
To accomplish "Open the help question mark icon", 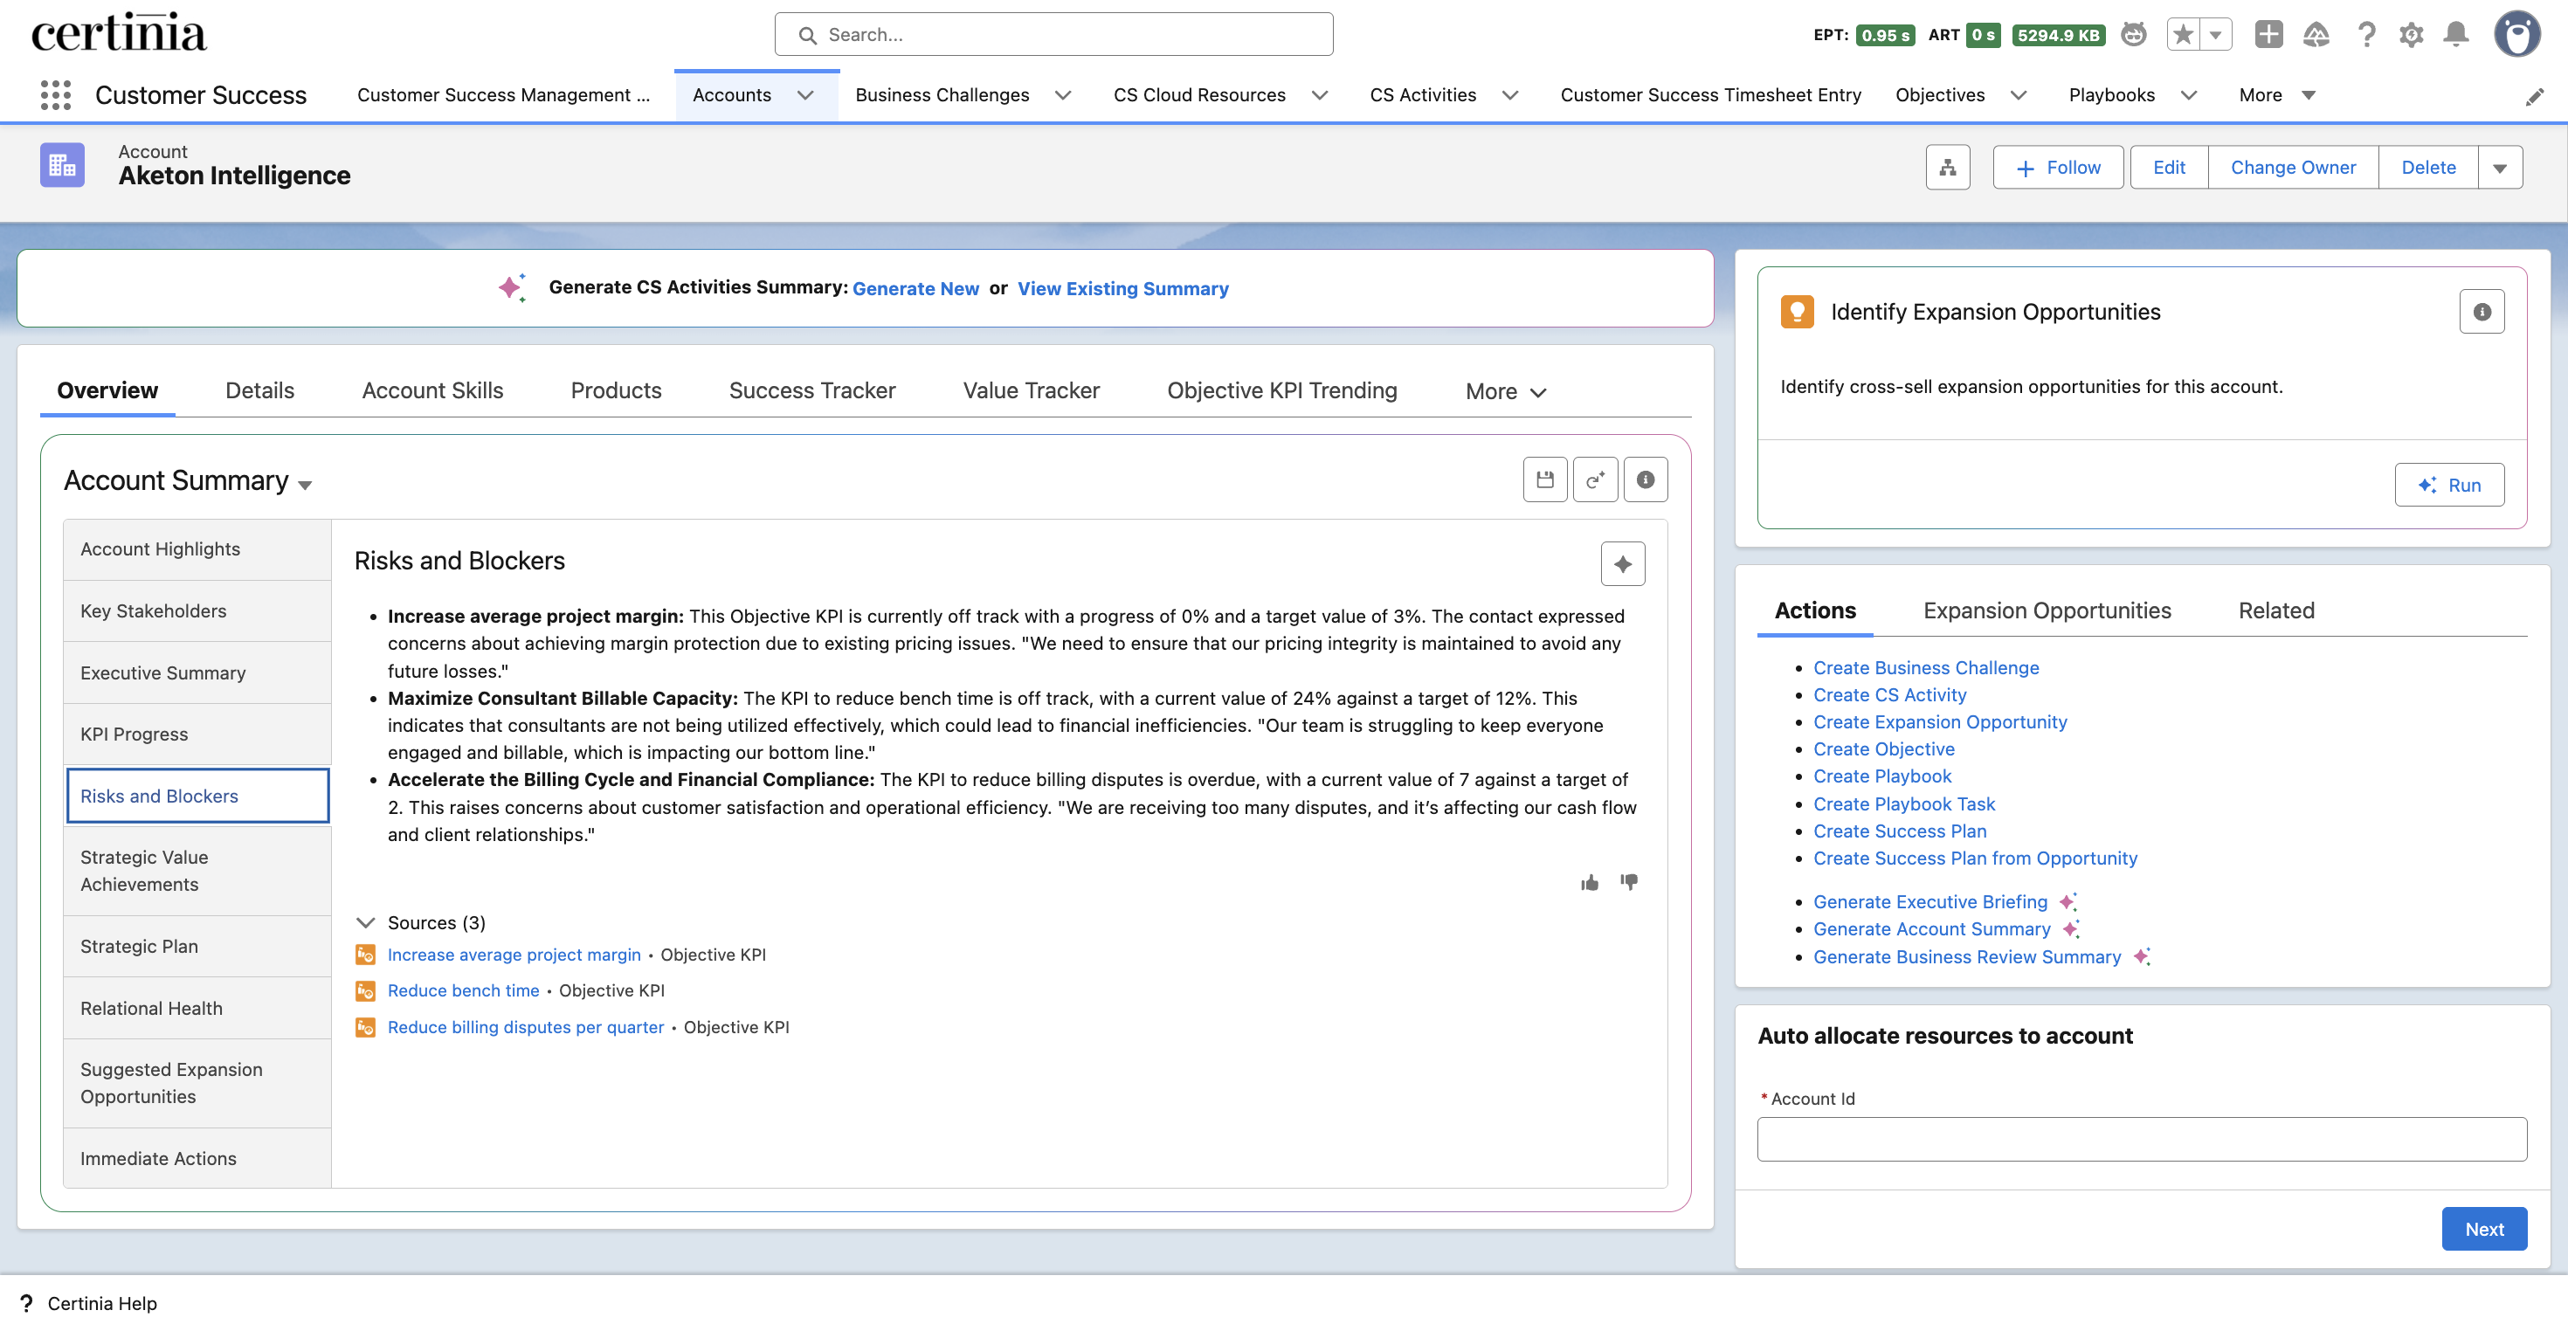I will pyautogui.click(x=2365, y=35).
